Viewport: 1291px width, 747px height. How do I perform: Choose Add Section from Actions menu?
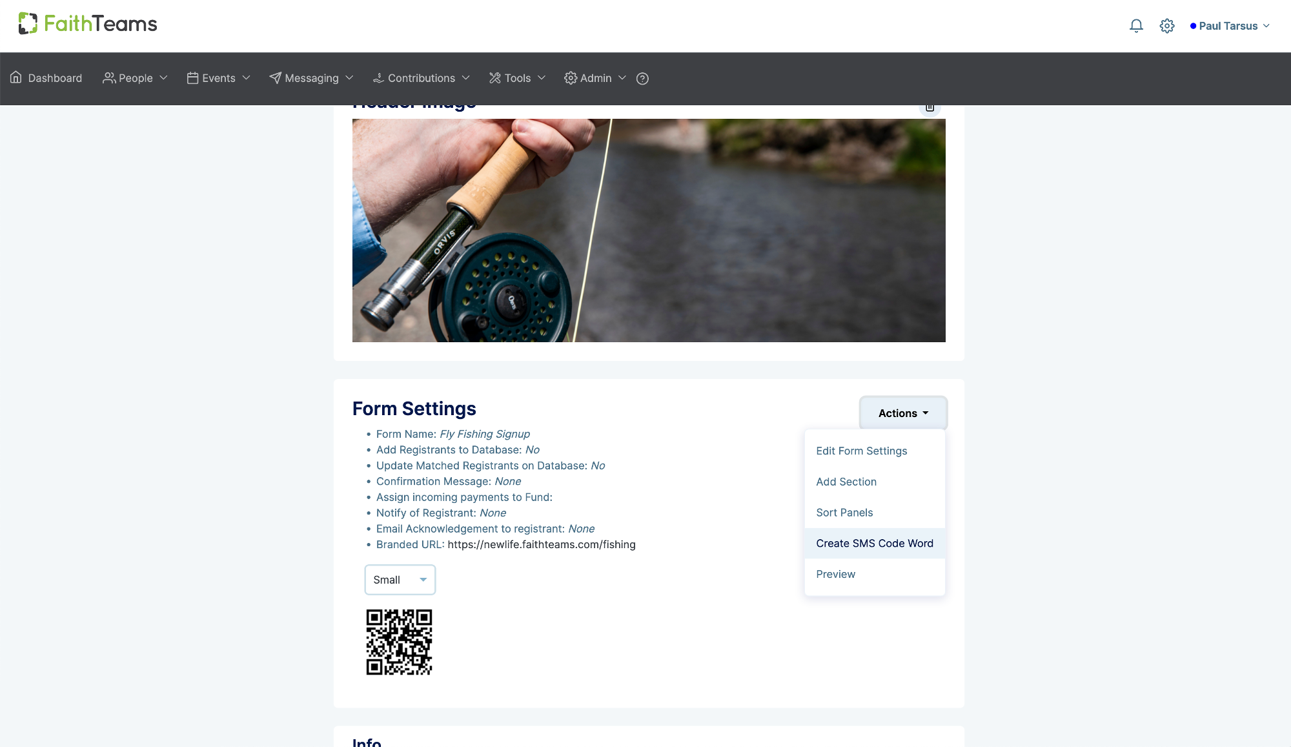click(846, 482)
